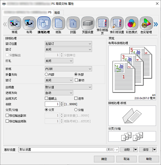
Task: Select the 内部 fold direction radio button
Action: click(x=46, y=74)
